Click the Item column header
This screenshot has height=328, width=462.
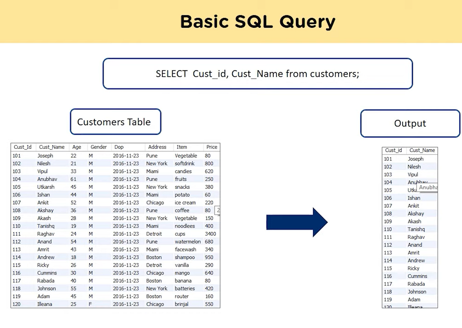(x=181, y=147)
